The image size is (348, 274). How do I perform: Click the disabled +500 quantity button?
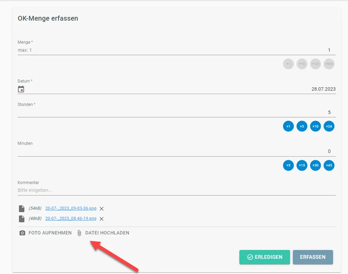coord(329,64)
